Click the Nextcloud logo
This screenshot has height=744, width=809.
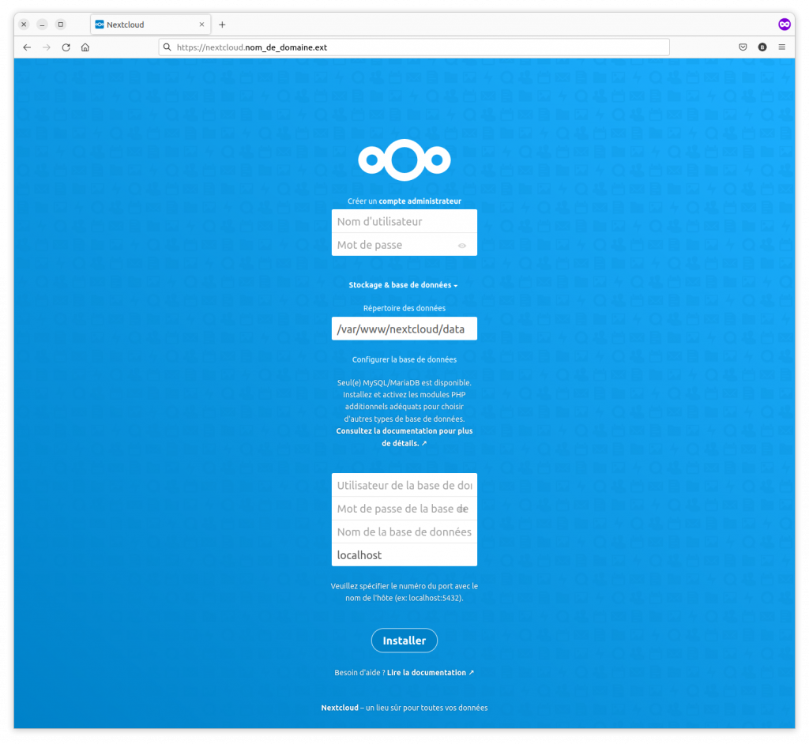tap(404, 160)
